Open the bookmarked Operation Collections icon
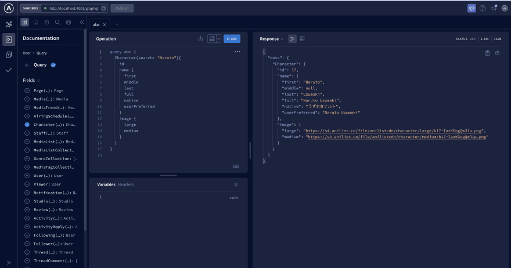The height and width of the screenshot is (268, 511). click(35, 22)
